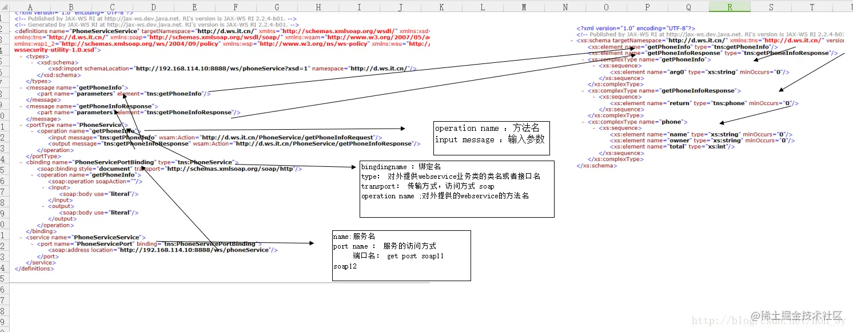Screen dimensions: 853x332
Task: Select column T header
Action: click(812, 6)
